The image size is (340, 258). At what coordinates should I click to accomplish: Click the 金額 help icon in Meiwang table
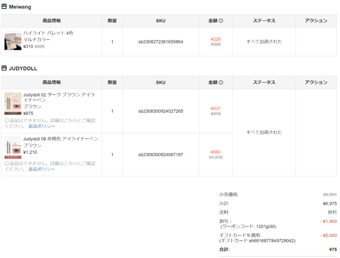pos(221,21)
